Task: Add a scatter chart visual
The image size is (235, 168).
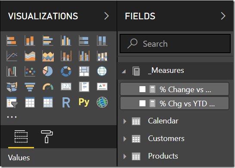Action: click(x=30, y=71)
